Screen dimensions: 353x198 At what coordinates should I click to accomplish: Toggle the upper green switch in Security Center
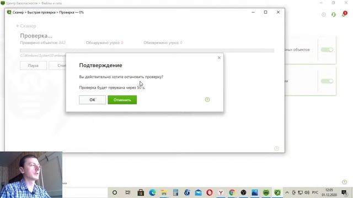327,50
